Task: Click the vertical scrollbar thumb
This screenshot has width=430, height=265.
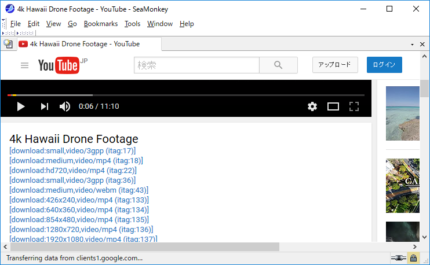Action: tap(425, 89)
